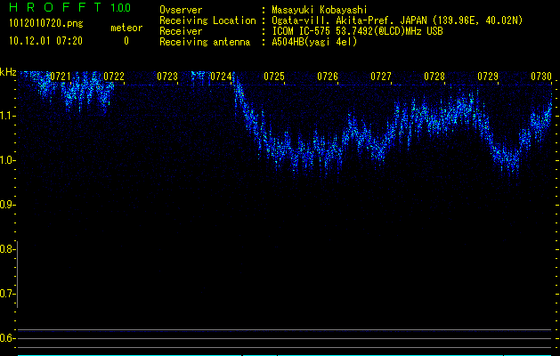560x356 pixels.
Task: Click the 0726 time marker
Action: point(328,77)
